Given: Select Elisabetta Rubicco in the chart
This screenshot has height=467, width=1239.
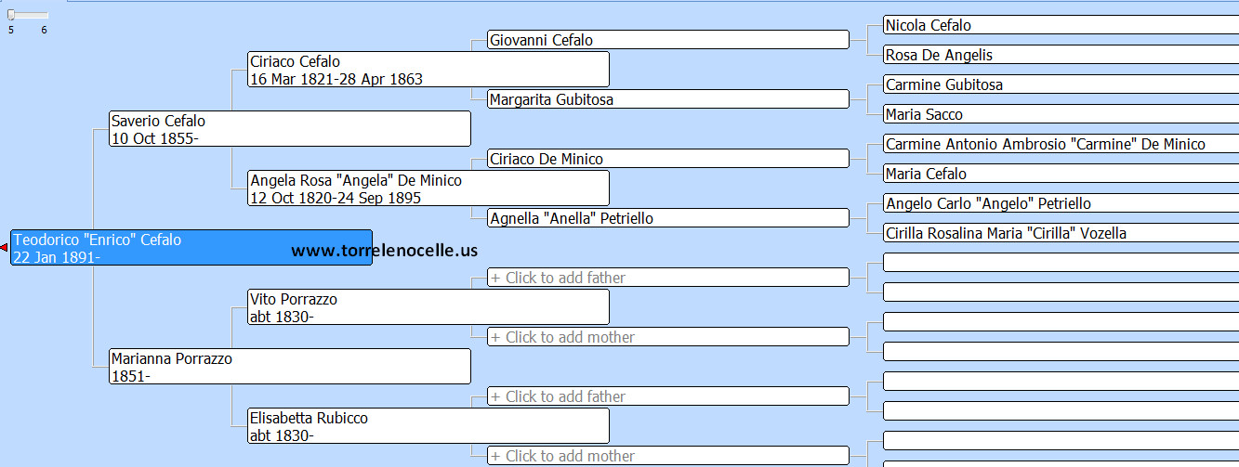Looking at the screenshot, I should coord(428,426).
